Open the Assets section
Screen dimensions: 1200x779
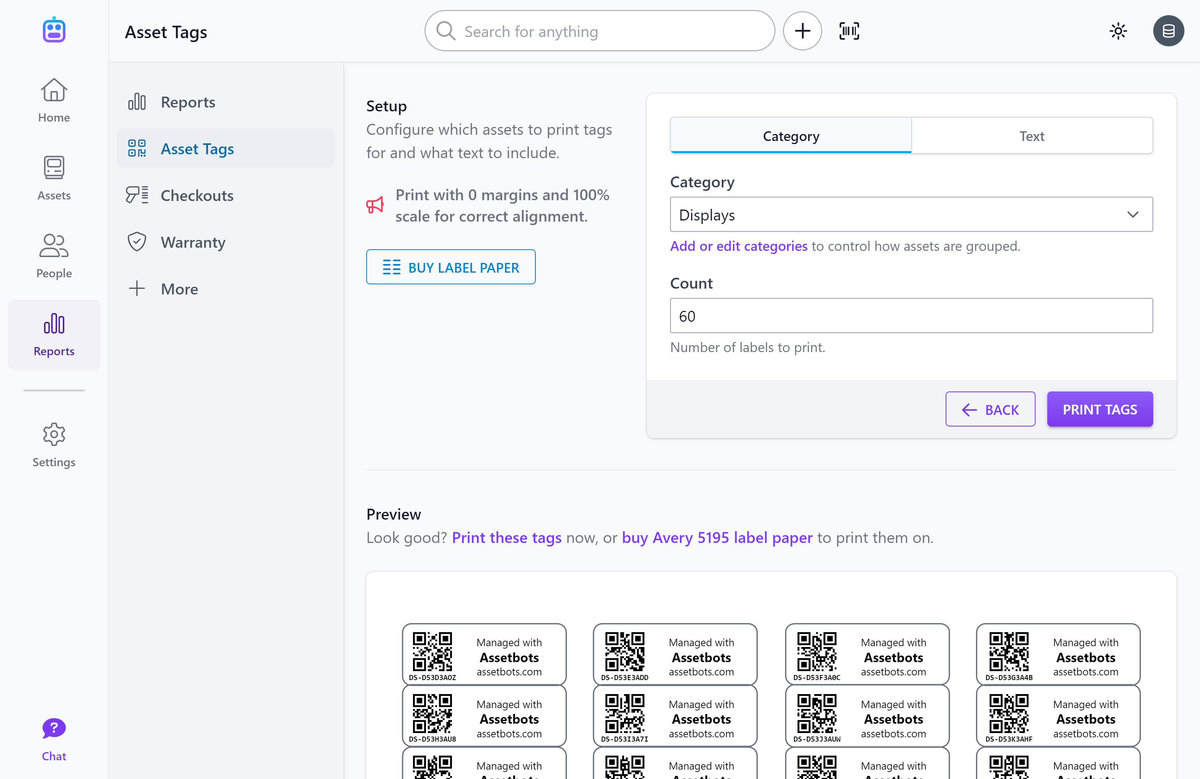tap(54, 178)
